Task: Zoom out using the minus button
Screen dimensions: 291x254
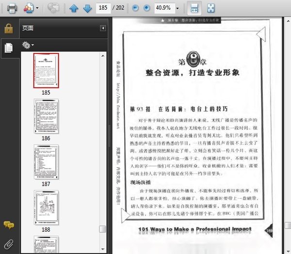Action: tap(135, 8)
